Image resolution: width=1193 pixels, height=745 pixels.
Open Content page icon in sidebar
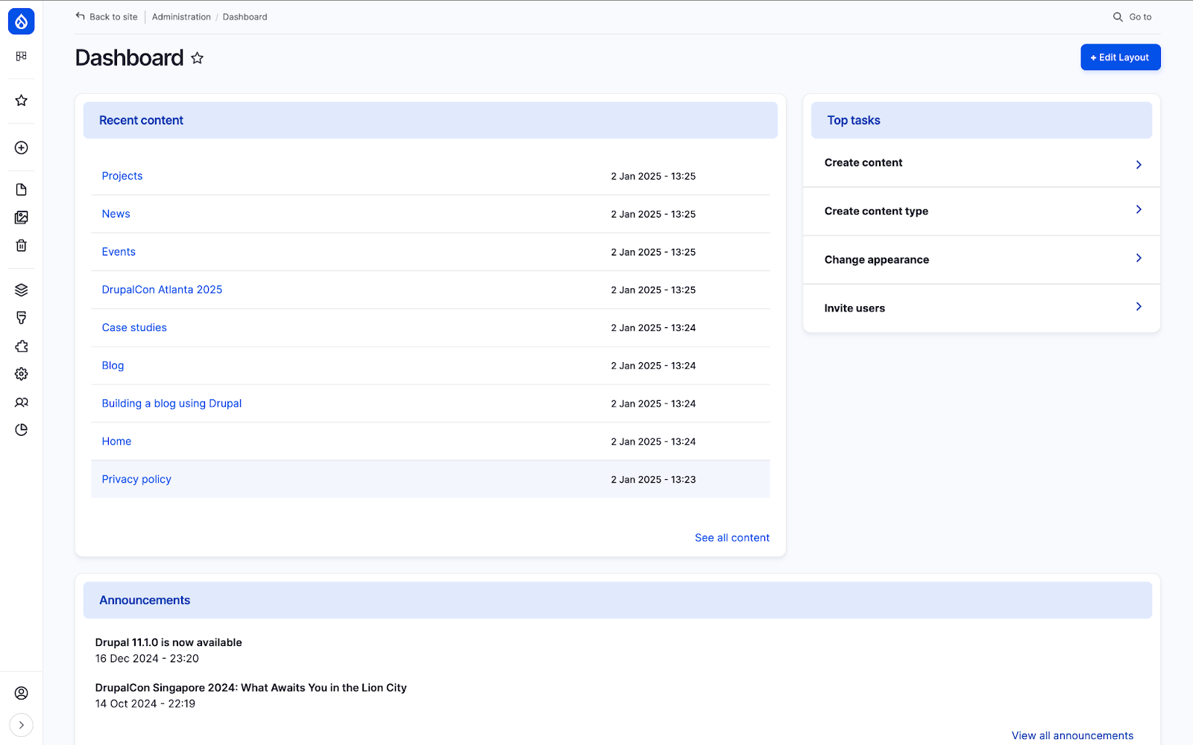pos(21,190)
